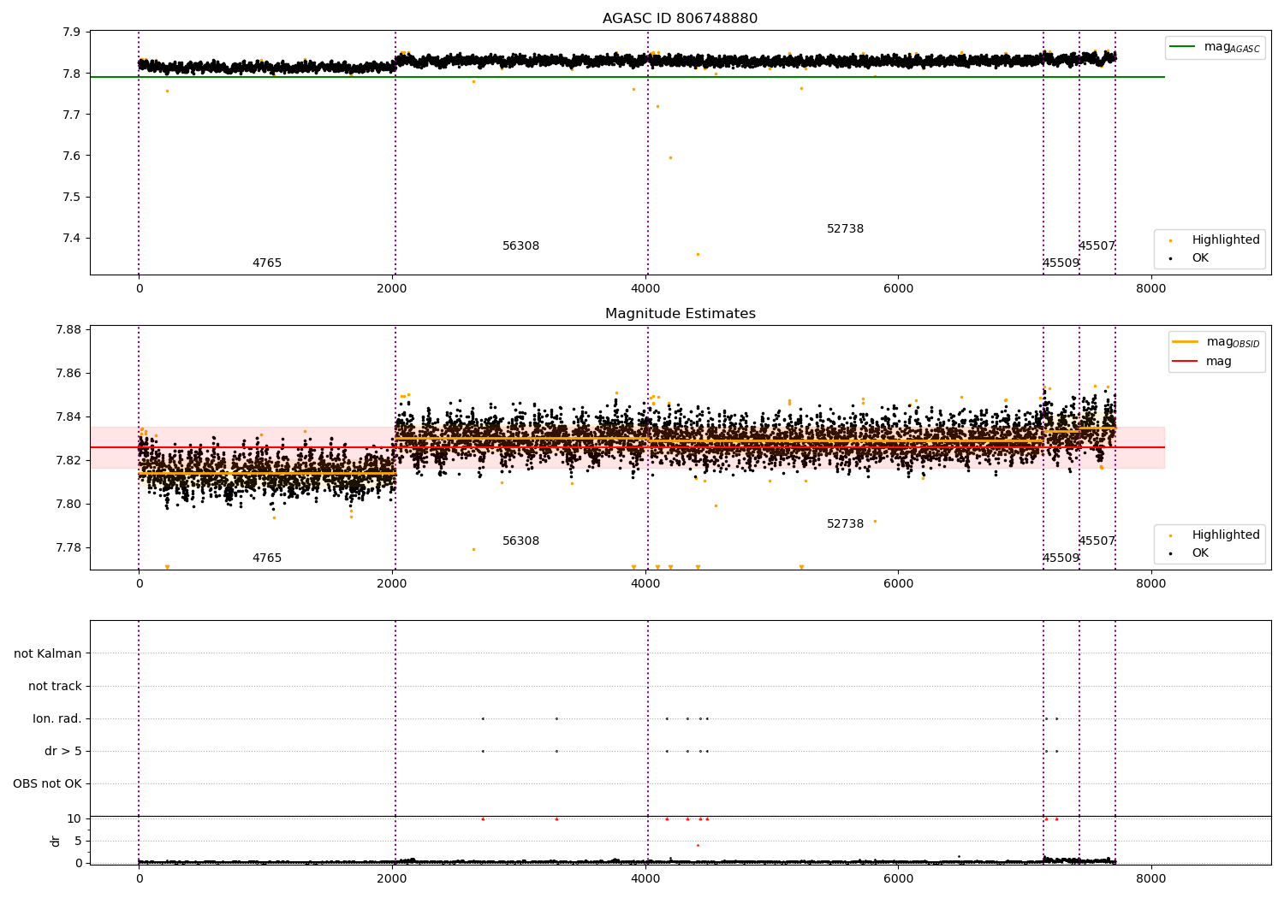Click the 7.7 y-axis tick label
1284x898 pixels.
coord(72,115)
